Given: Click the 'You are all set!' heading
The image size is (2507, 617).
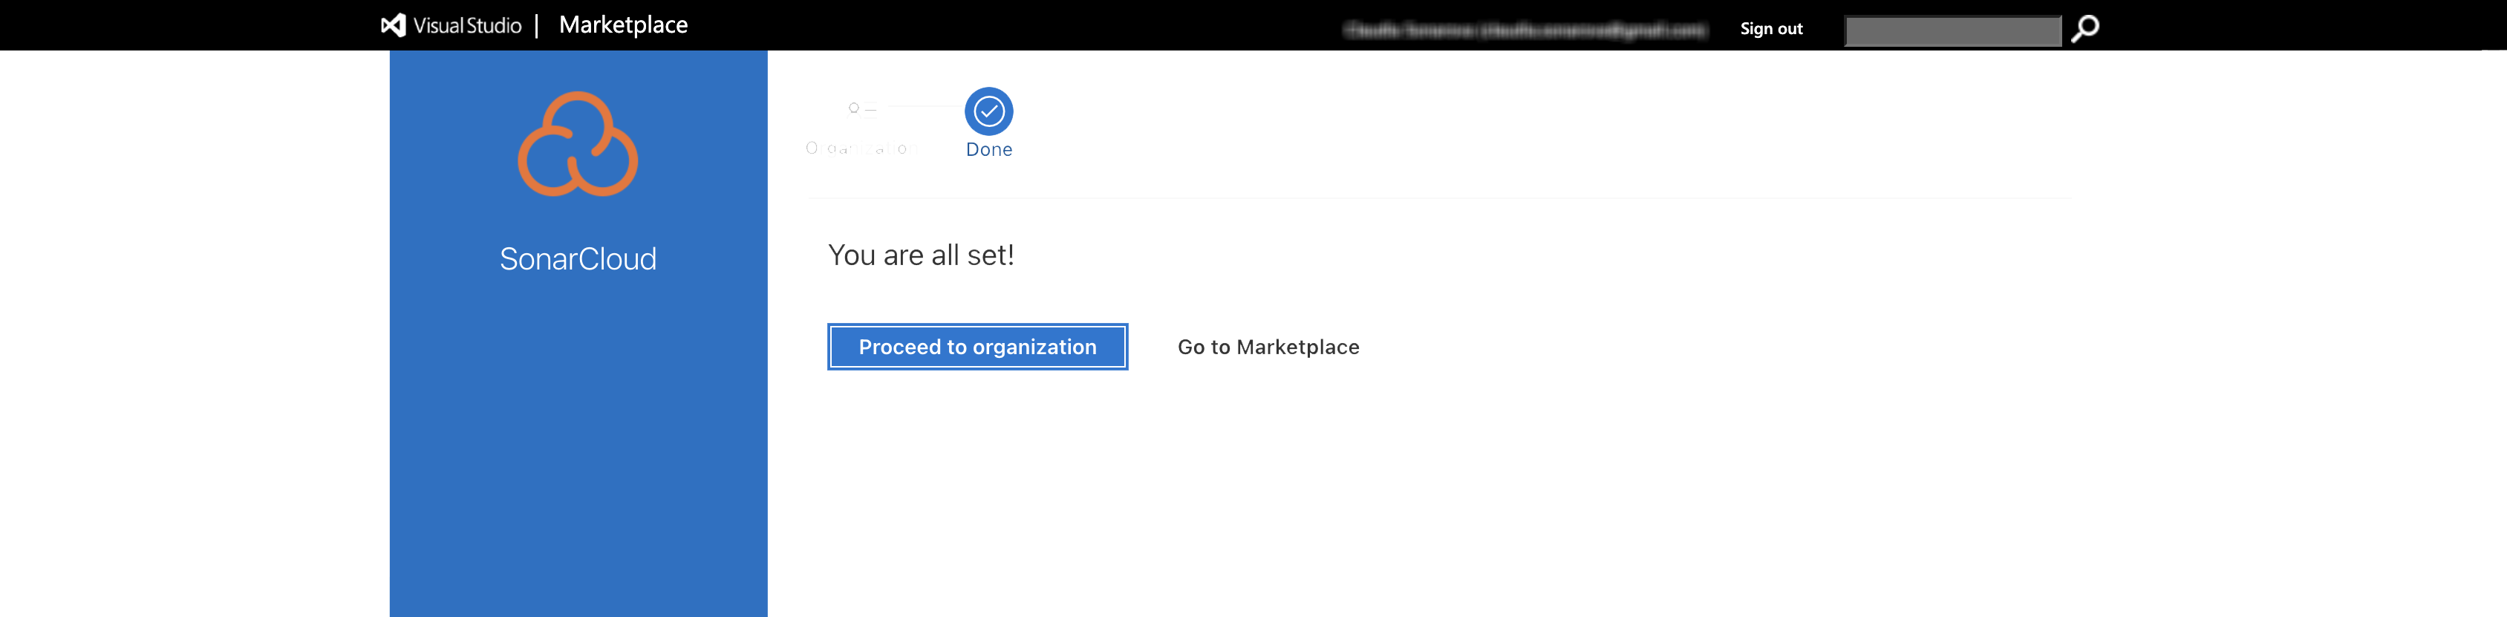Looking at the screenshot, I should click(x=921, y=255).
